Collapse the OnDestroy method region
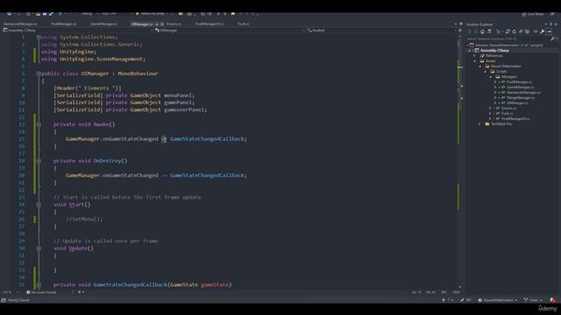 pos(39,161)
